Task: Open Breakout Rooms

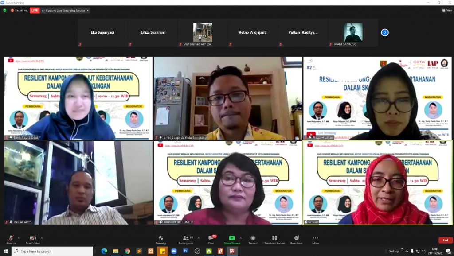Action: (x=275, y=239)
